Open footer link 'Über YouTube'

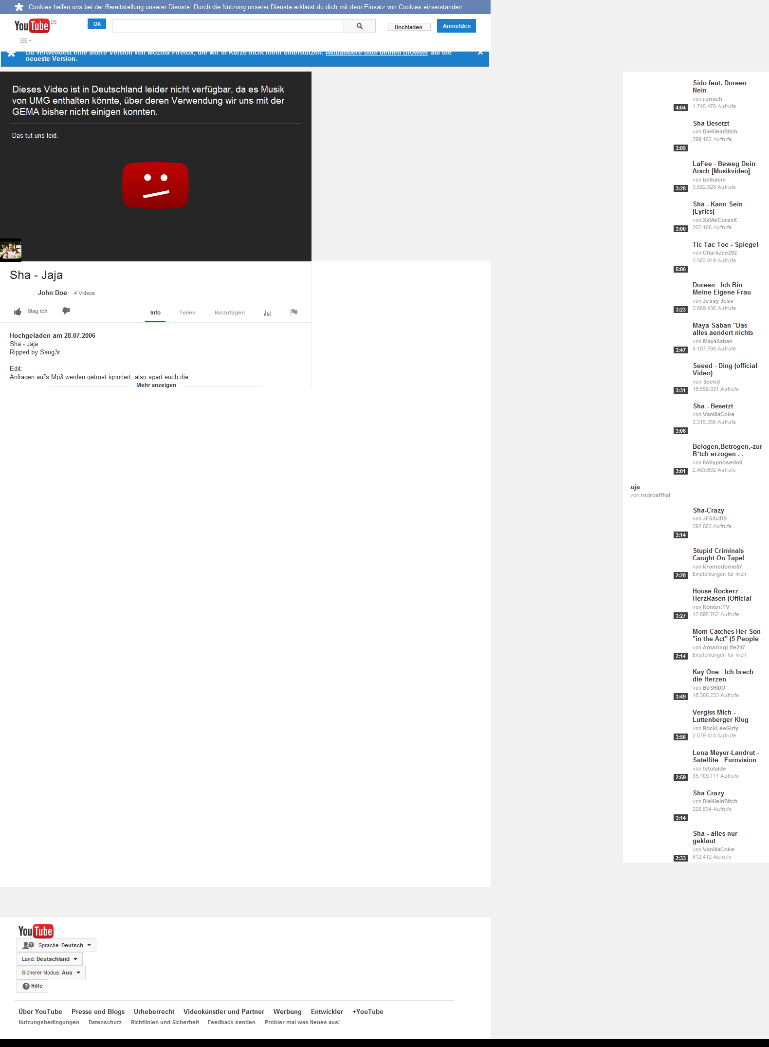tap(40, 1011)
